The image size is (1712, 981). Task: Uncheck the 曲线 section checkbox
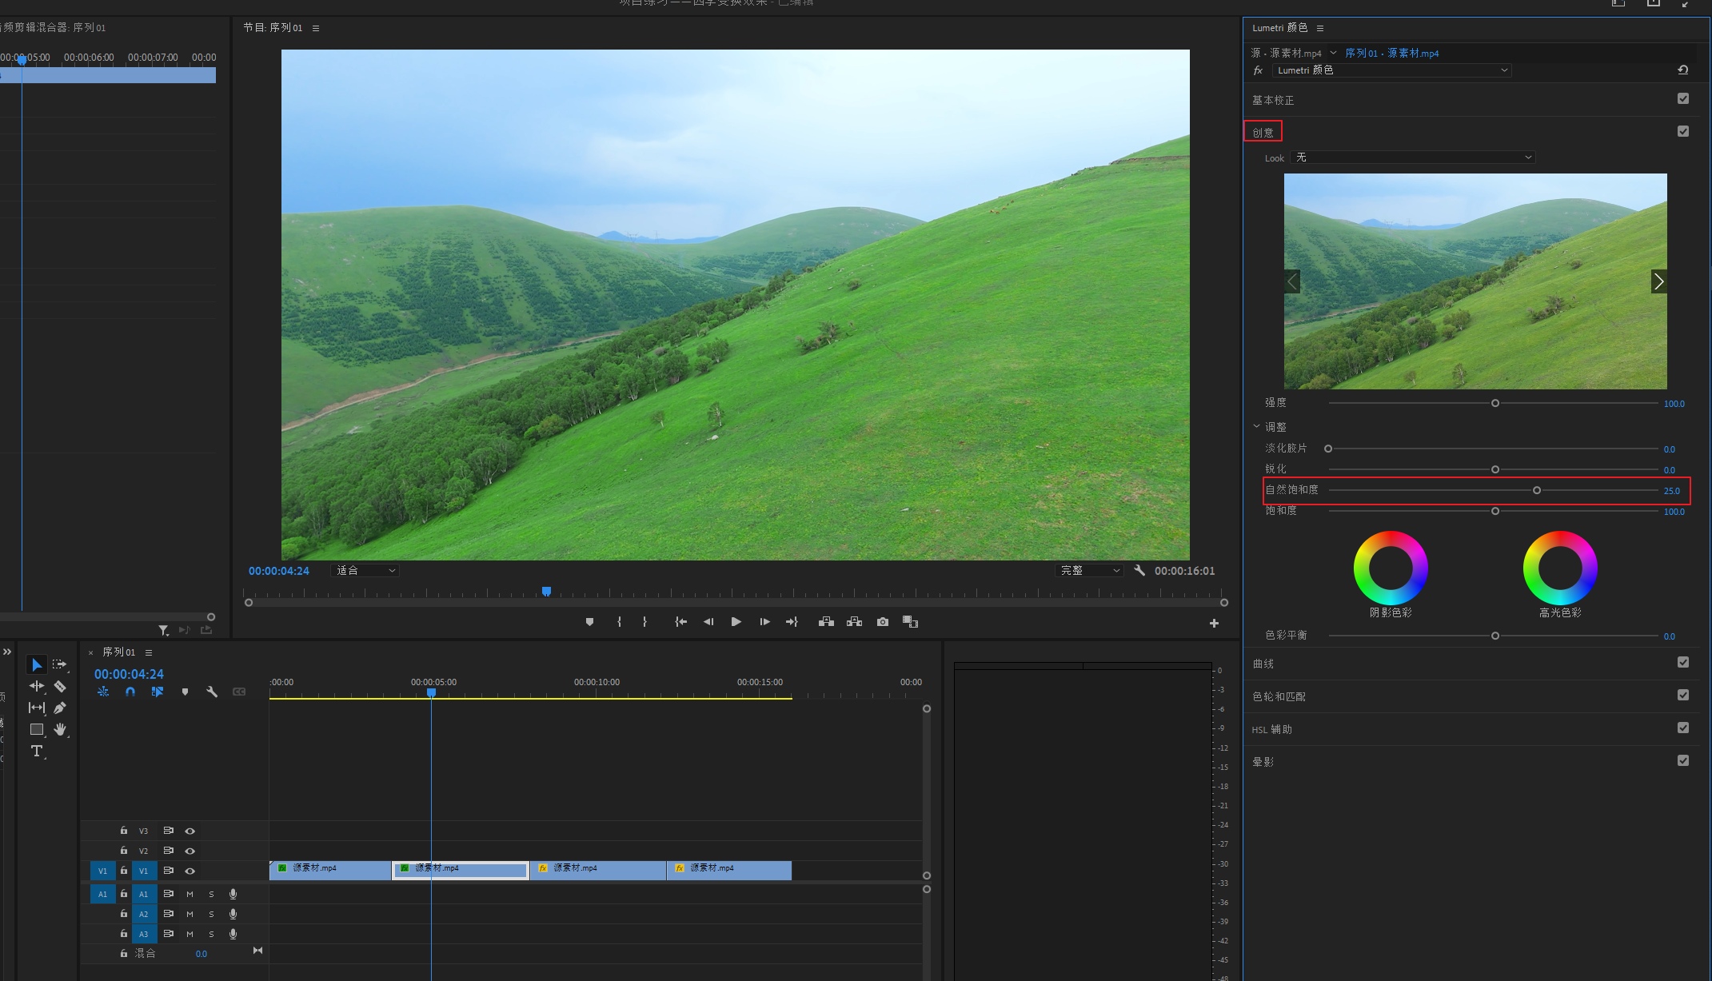click(x=1682, y=663)
